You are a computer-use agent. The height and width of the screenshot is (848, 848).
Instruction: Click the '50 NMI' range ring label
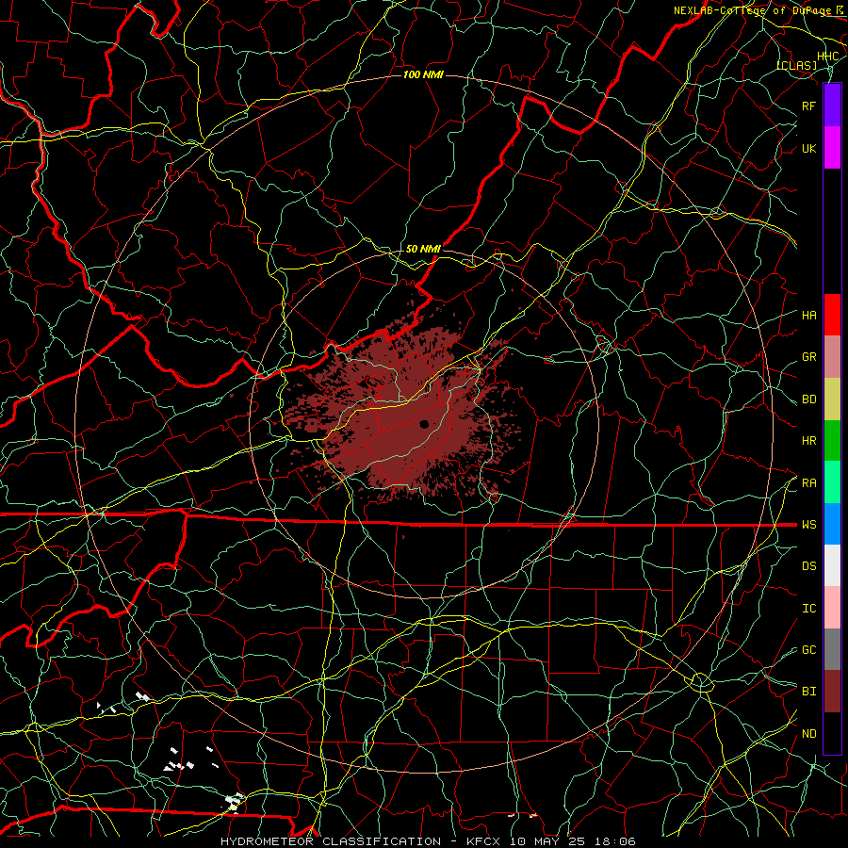tap(423, 249)
